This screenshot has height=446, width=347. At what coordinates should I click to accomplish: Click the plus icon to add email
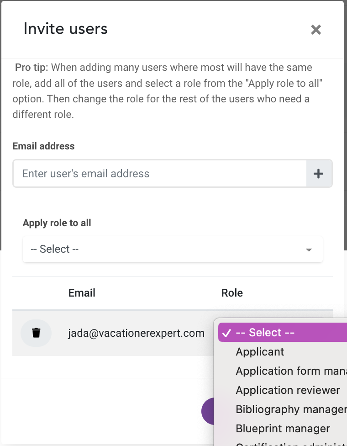coord(319,174)
